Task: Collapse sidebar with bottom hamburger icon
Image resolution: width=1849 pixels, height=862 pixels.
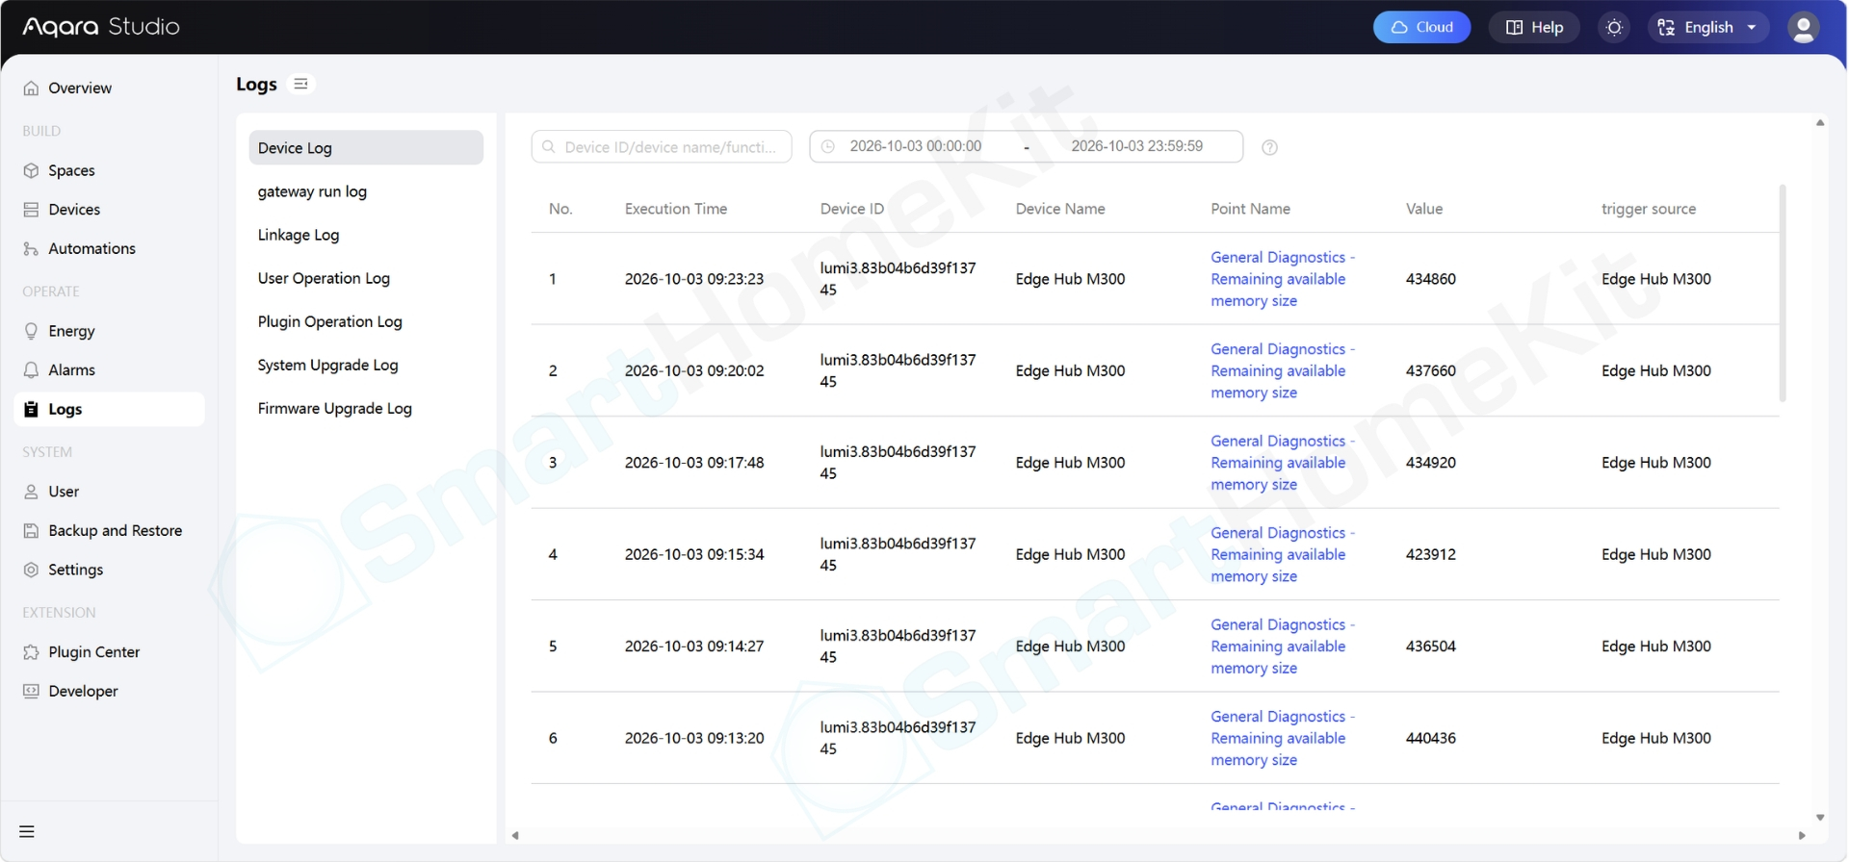Action: click(27, 831)
